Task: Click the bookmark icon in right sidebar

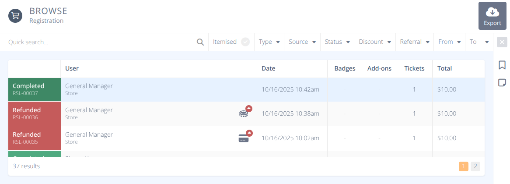Action: coord(502,65)
